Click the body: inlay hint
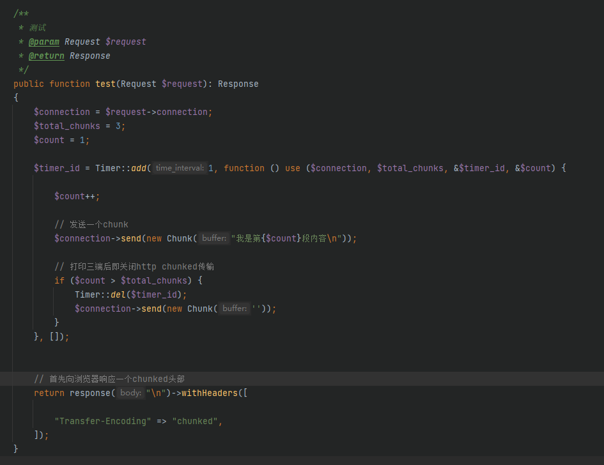Screen dimensions: 604x465 130,393
